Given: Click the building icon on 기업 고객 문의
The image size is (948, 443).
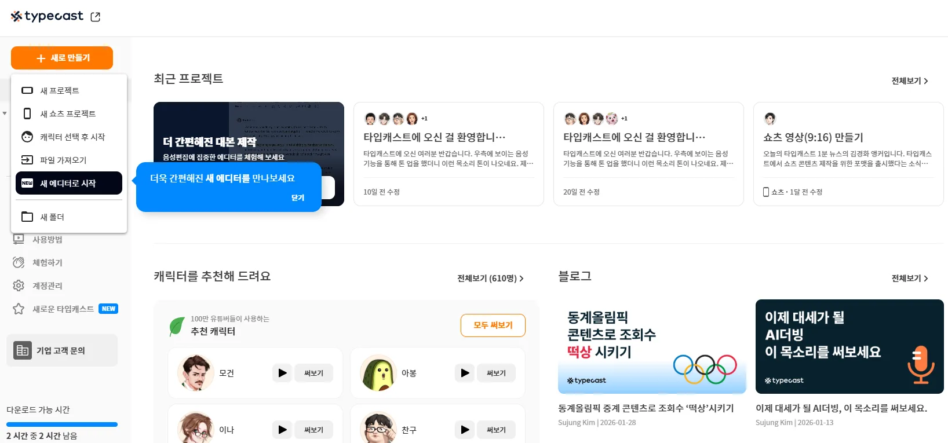Looking at the screenshot, I should click(x=23, y=350).
